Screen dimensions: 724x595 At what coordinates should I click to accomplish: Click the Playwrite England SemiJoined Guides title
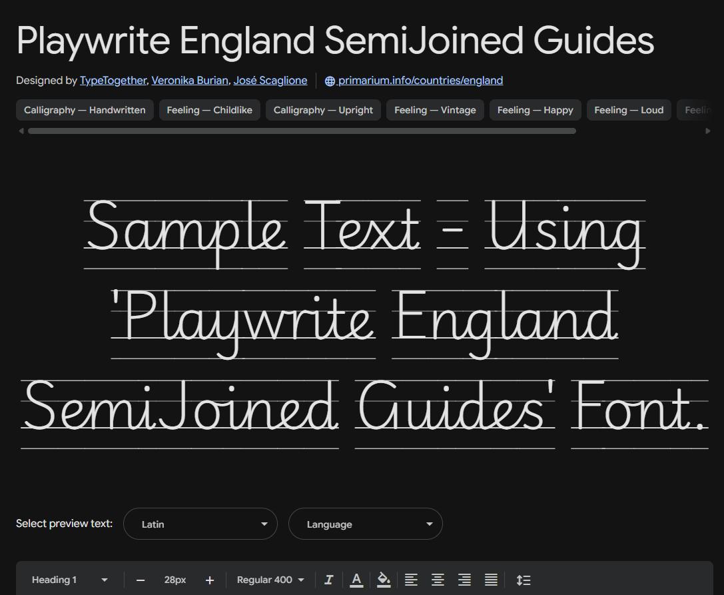pos(335,41)
